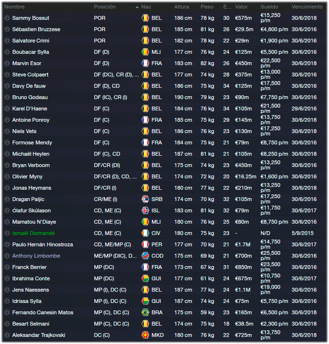Open info icon for Steve Colpaert
The height and width of the screenshot is (344, 329).
(7, 75)
